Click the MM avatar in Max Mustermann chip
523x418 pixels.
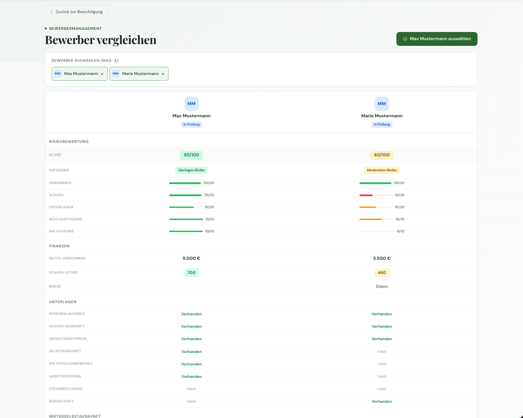58,74
